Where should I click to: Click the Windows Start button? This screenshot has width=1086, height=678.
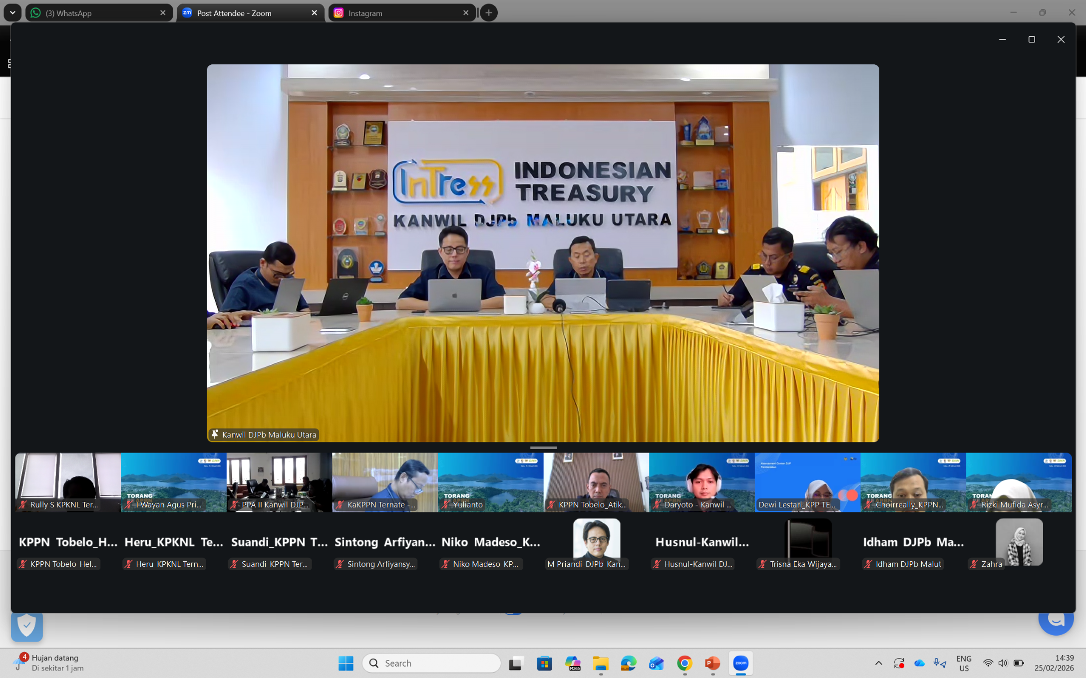coord(346,663)
